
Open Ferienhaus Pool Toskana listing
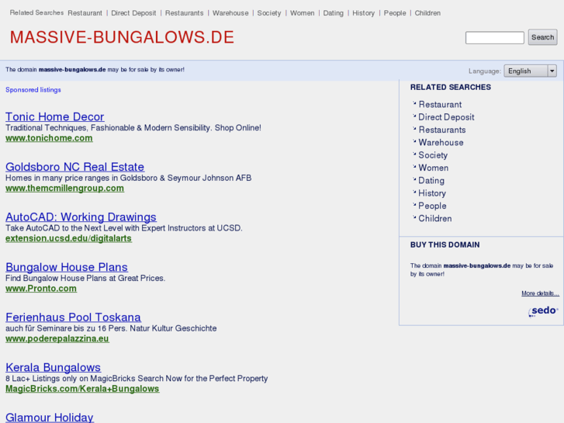[73, 317]
